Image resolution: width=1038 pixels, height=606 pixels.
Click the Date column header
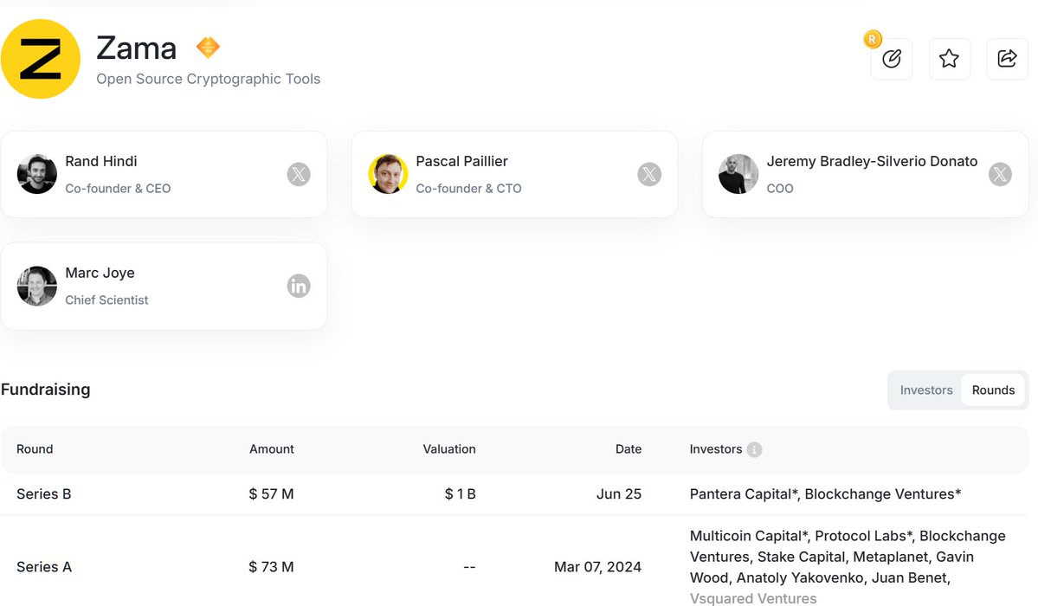[629, 449]
